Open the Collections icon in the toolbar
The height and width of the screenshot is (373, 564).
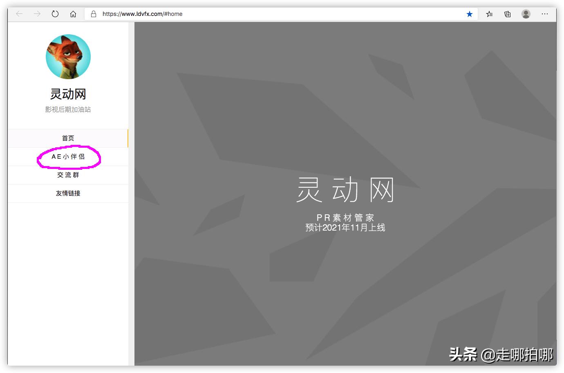[x=507, y=13]
